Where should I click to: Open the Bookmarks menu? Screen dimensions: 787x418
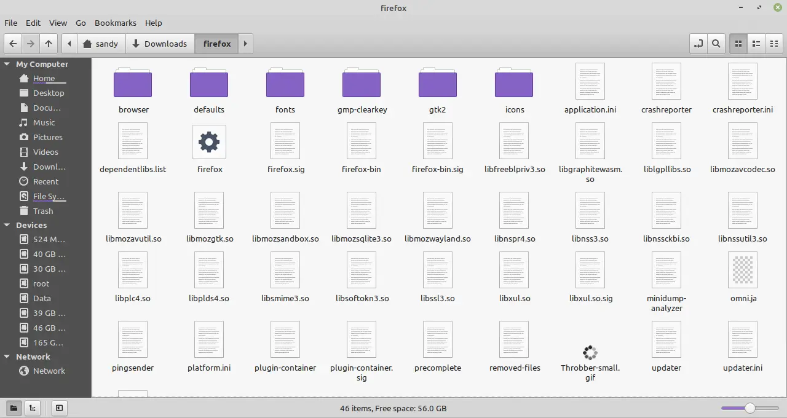115,23
